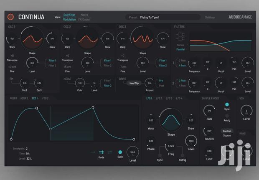Switch to the Osc/Filter view
The width and height of the screenshot is (259, 180).
pos(69,15)
